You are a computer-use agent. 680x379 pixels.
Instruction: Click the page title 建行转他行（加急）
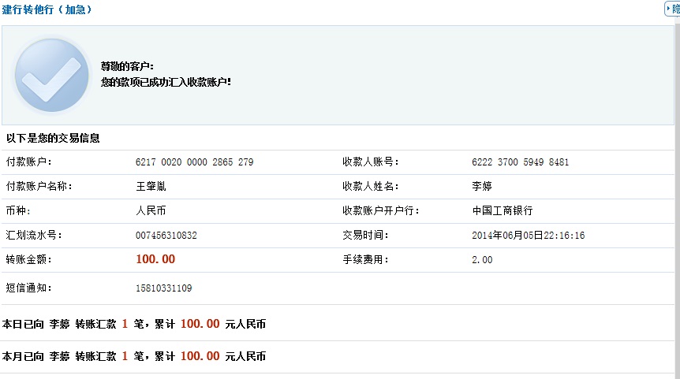[x=47, y=9]
